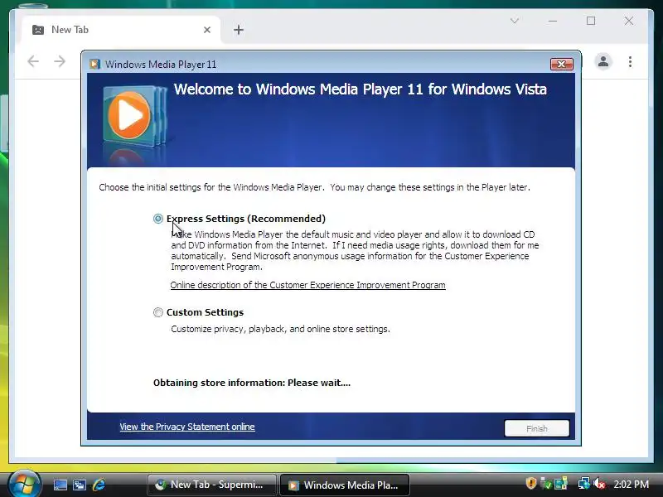This screenshot has width=663, height=497.
Task: Launch Internet Explorer from quick launch
Action: (99, 485)
